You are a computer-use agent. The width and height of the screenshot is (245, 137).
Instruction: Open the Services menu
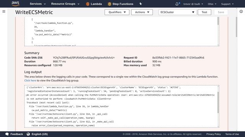click(x=38, y=4)
